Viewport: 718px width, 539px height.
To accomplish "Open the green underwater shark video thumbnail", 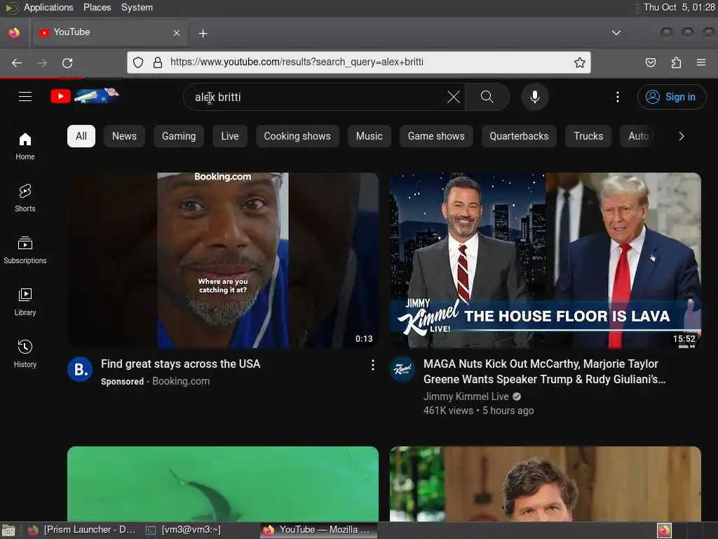I will coord(223,484).
